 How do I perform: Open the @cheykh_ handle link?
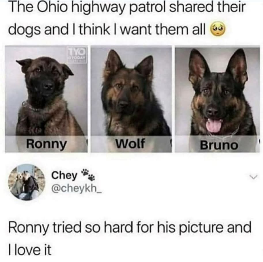click(x=77, y=189)
